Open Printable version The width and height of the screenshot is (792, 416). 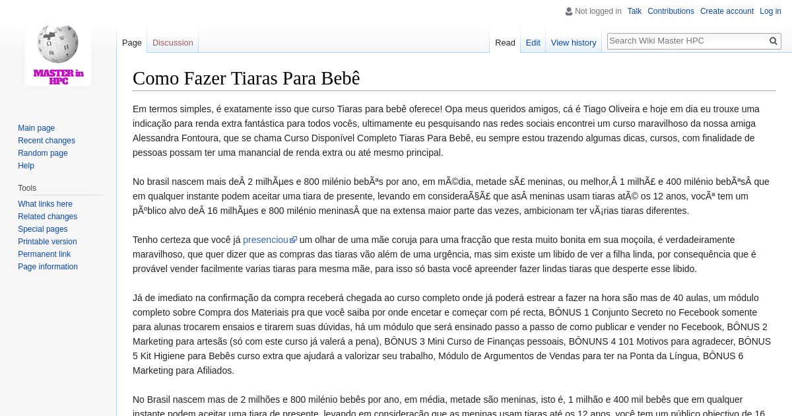click(x=48, y=242)
